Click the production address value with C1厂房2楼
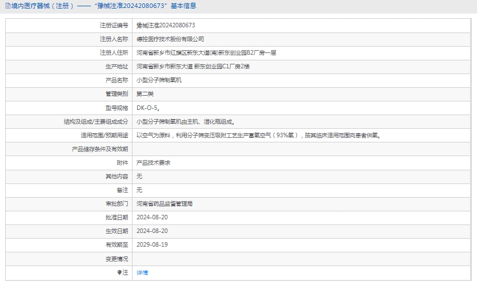 point(193,67)
